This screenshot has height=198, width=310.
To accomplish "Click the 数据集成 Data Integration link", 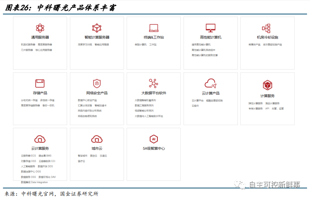I will (34, 182).
